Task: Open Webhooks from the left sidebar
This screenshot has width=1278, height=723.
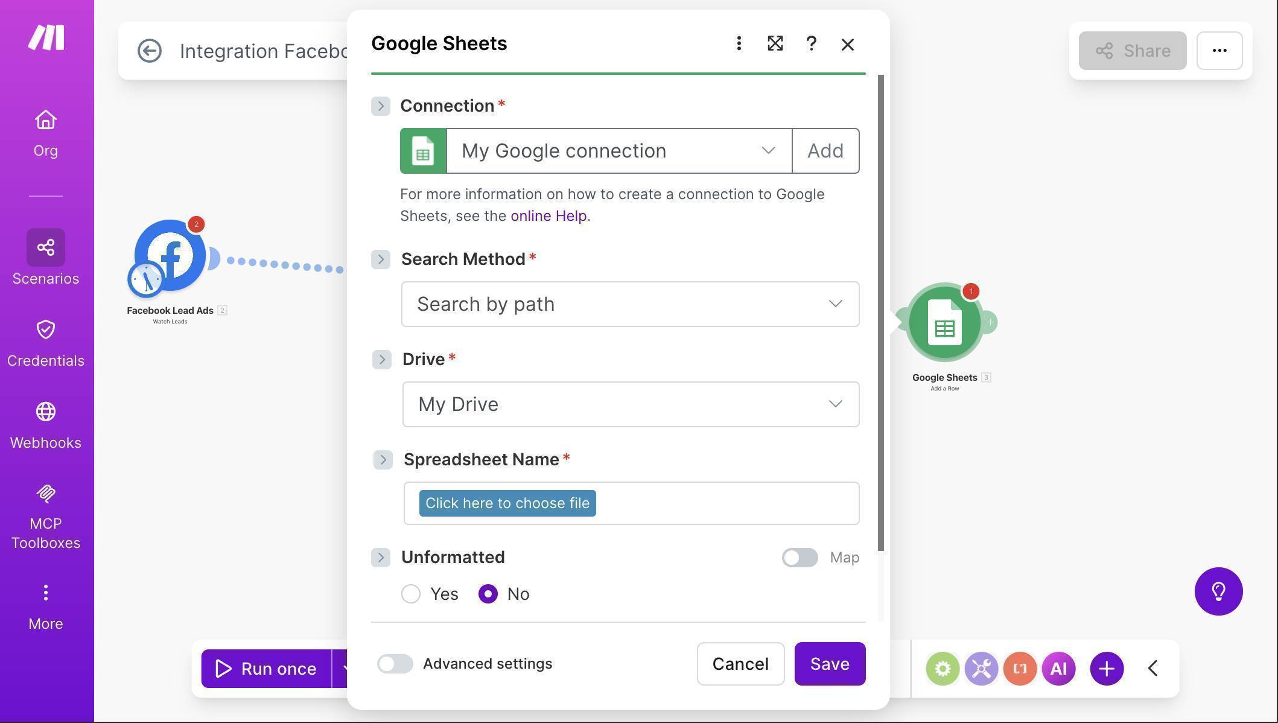Action: point(45,422)
